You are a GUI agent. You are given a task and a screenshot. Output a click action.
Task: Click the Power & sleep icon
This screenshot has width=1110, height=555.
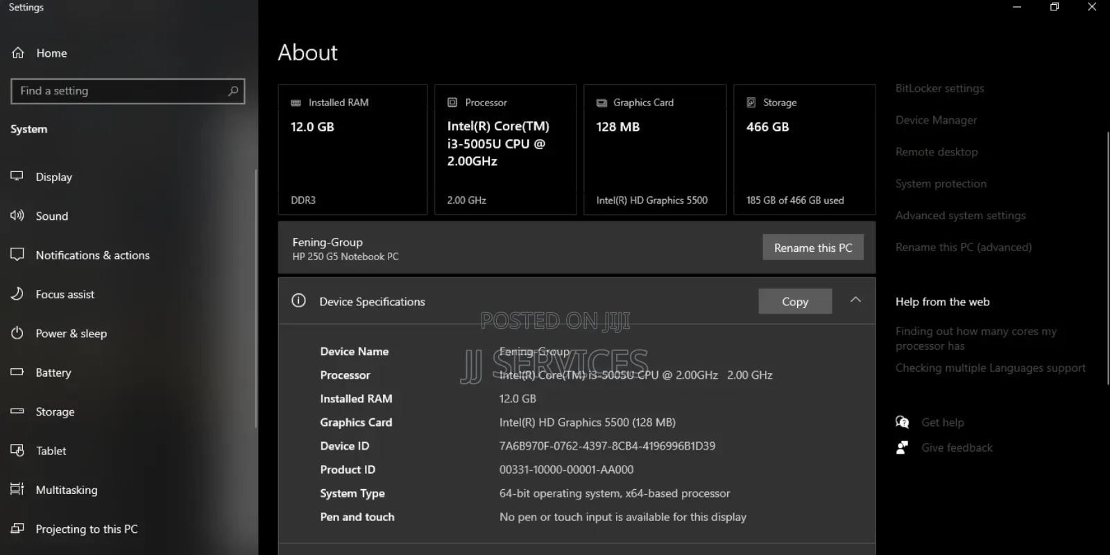coord(17,333)
